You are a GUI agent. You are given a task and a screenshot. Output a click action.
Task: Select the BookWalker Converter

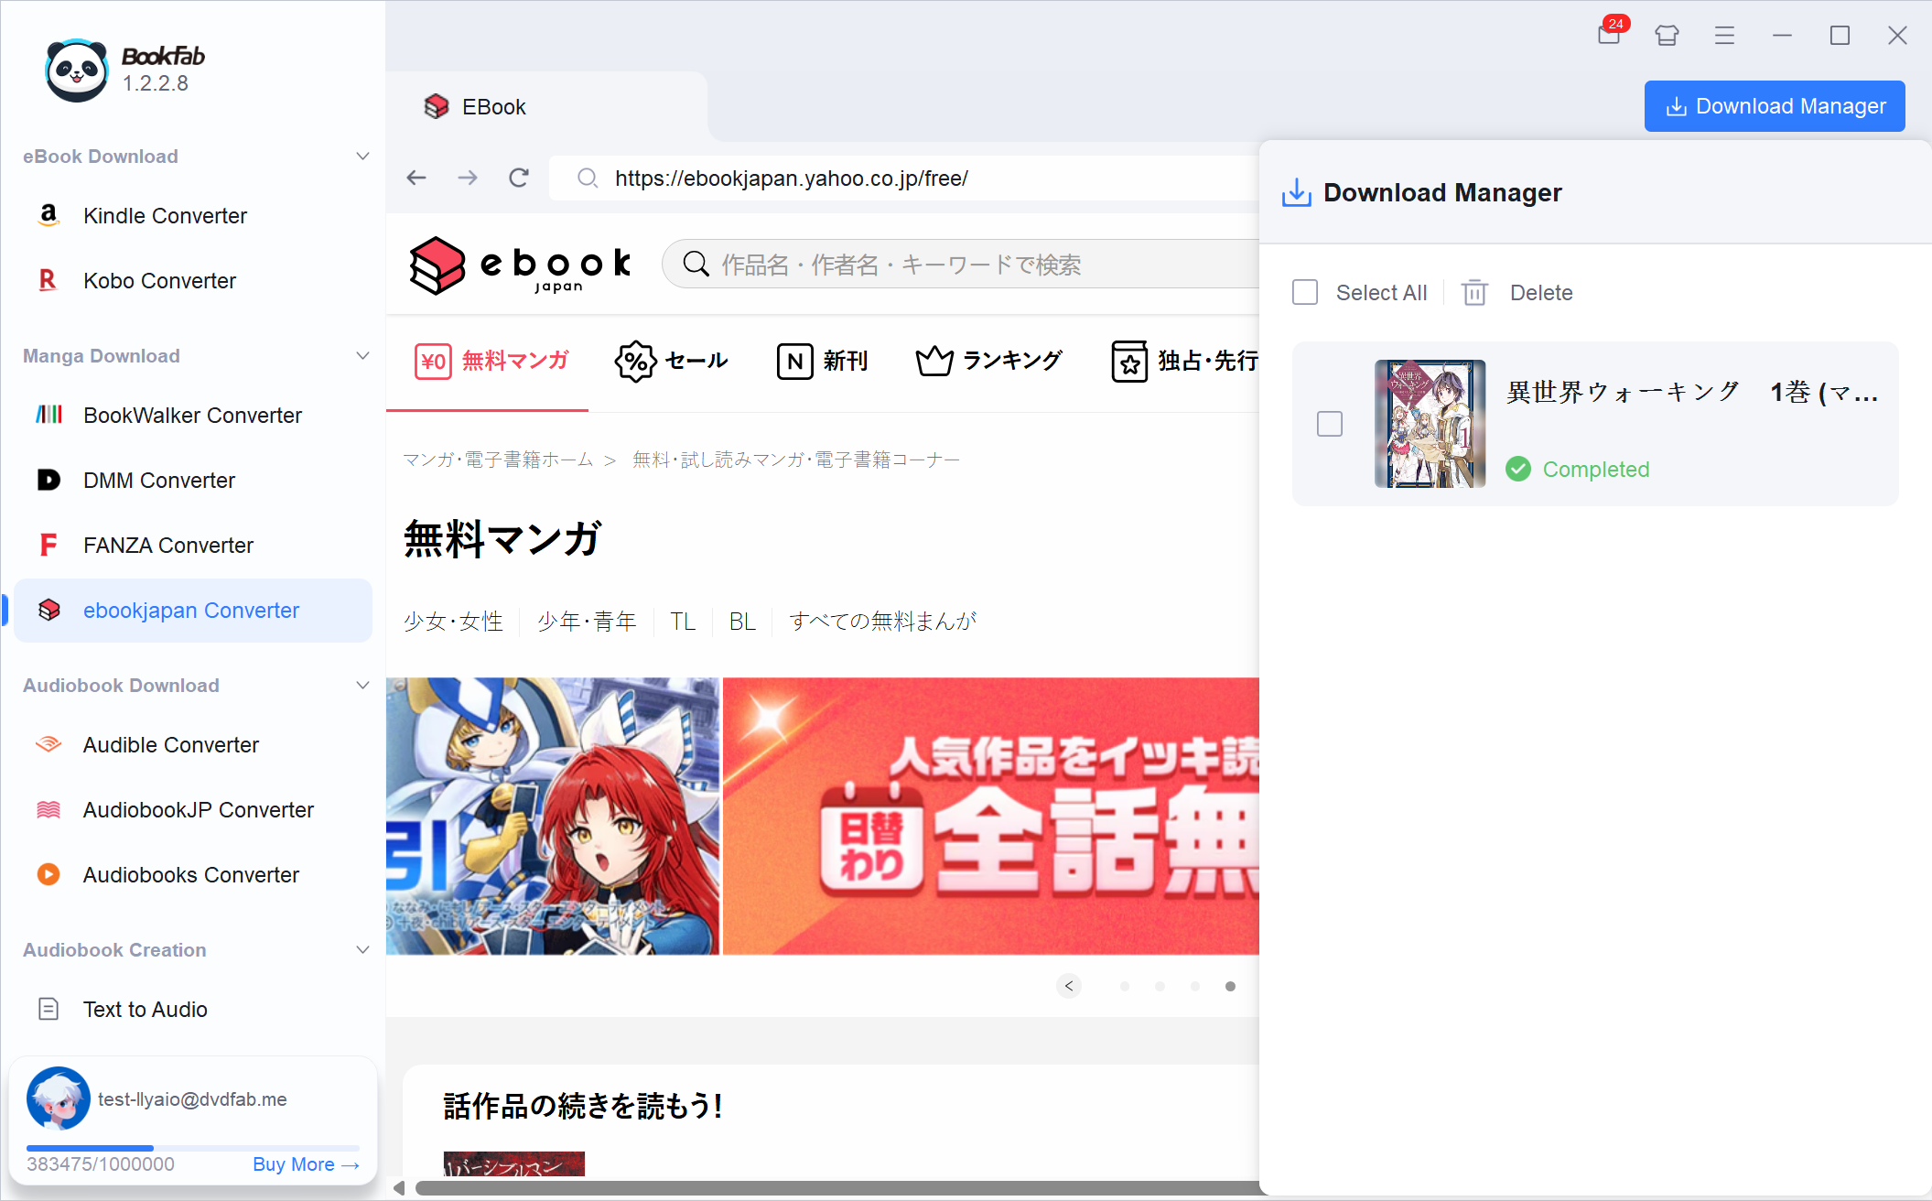coord(192,415)
